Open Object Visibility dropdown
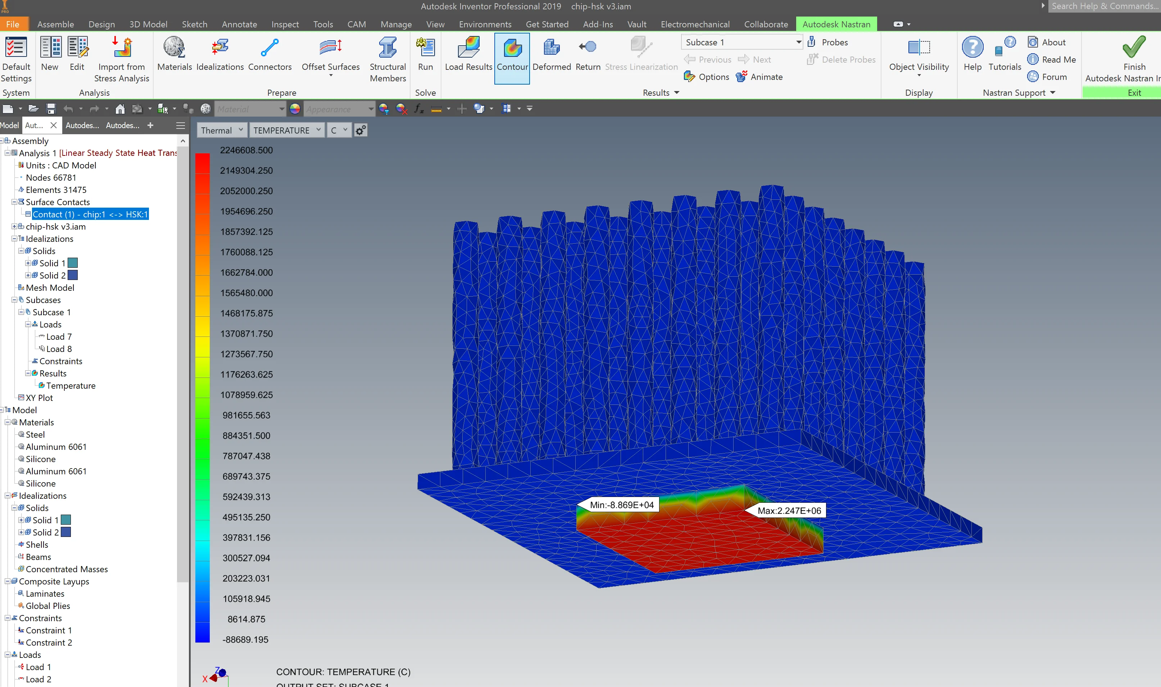1161x687 pixels. click(x=919, y=76)
